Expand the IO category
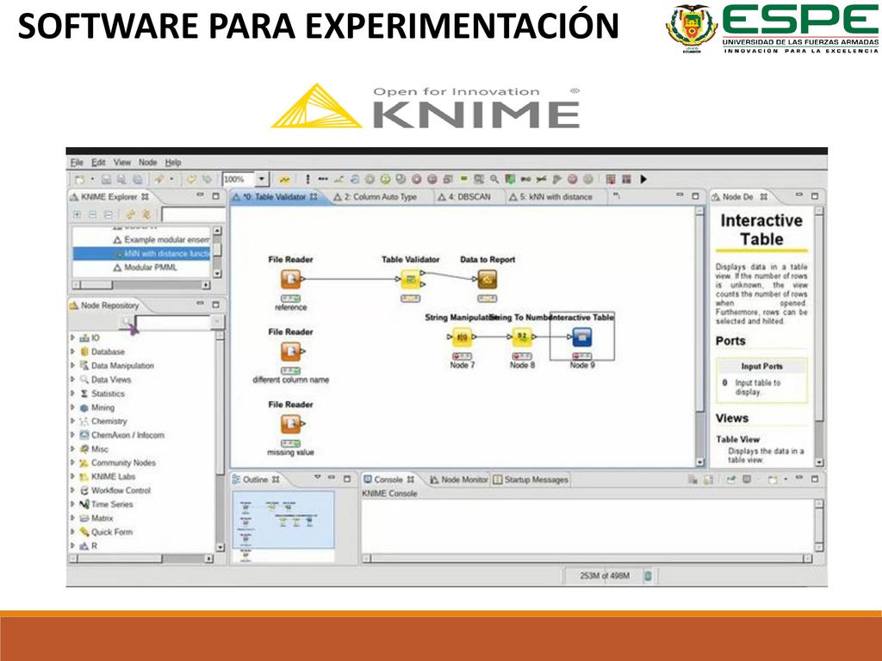Image resolution: width=882 pixels, height=661 pixels. [72, 337]
